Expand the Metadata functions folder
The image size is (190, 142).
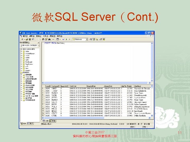point(21,85)
